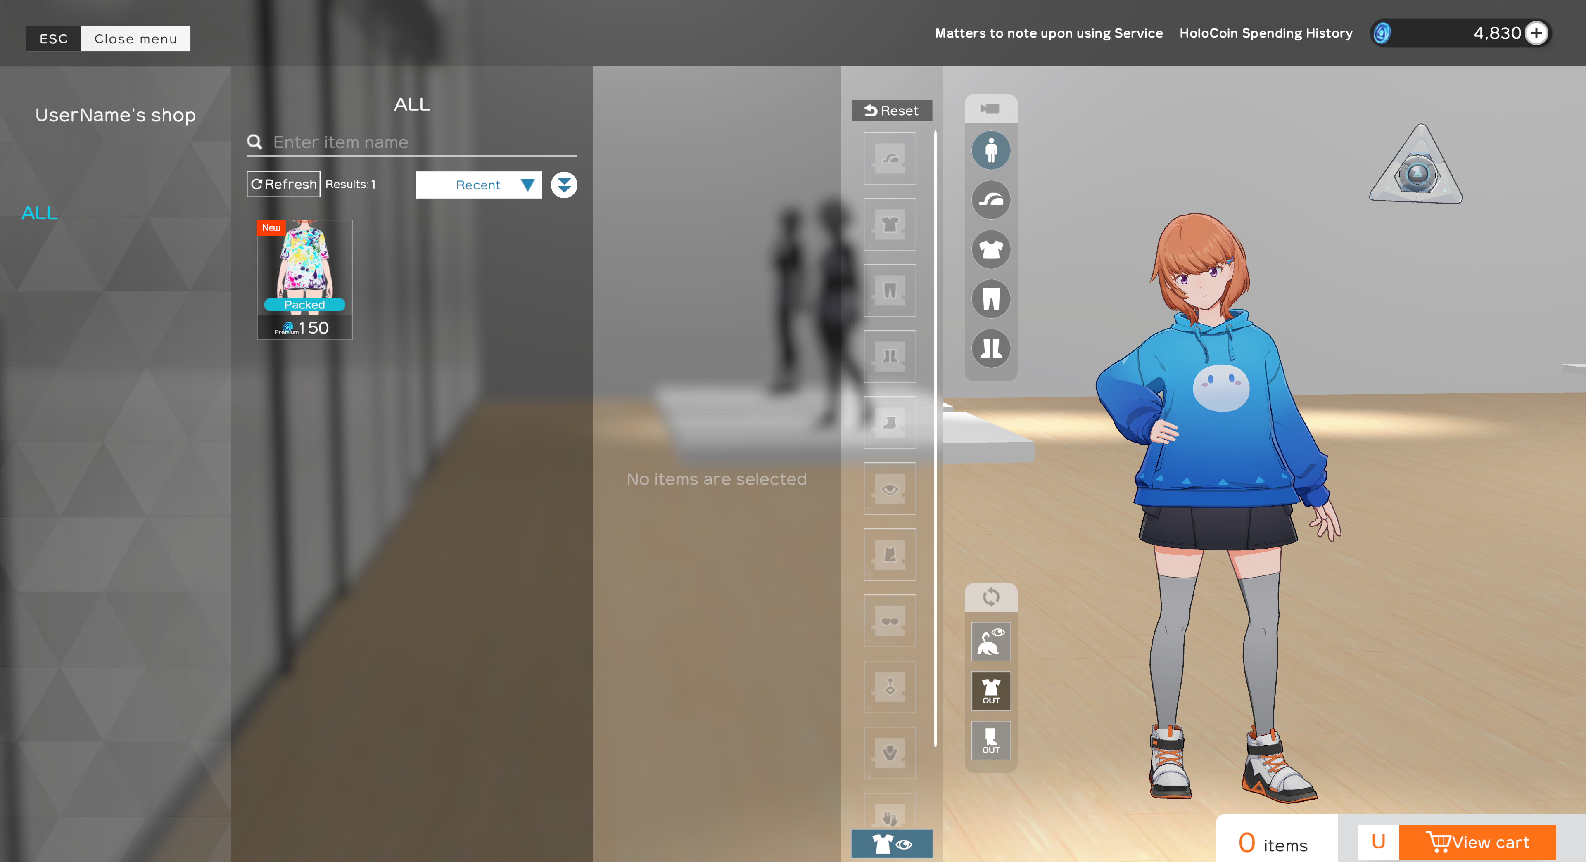
Task: Toggle the outfit preview eye button
Action: point(892,843)
